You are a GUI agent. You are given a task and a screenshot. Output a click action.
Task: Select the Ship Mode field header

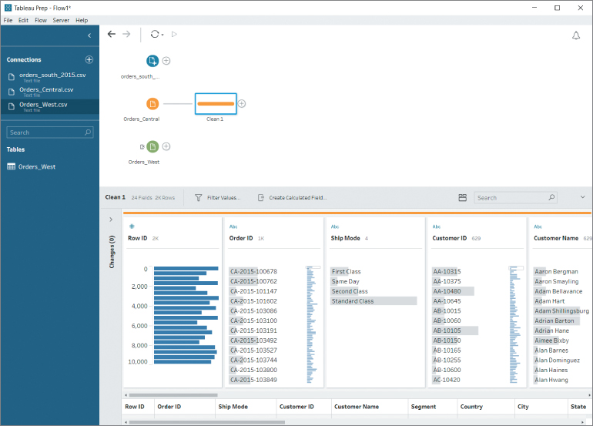(x=345, y=238)
